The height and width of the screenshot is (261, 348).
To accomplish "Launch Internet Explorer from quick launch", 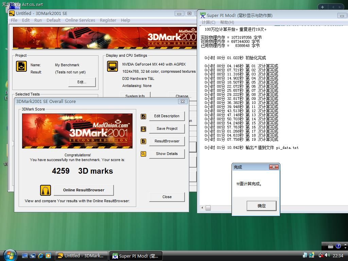I will click(40, 256).
